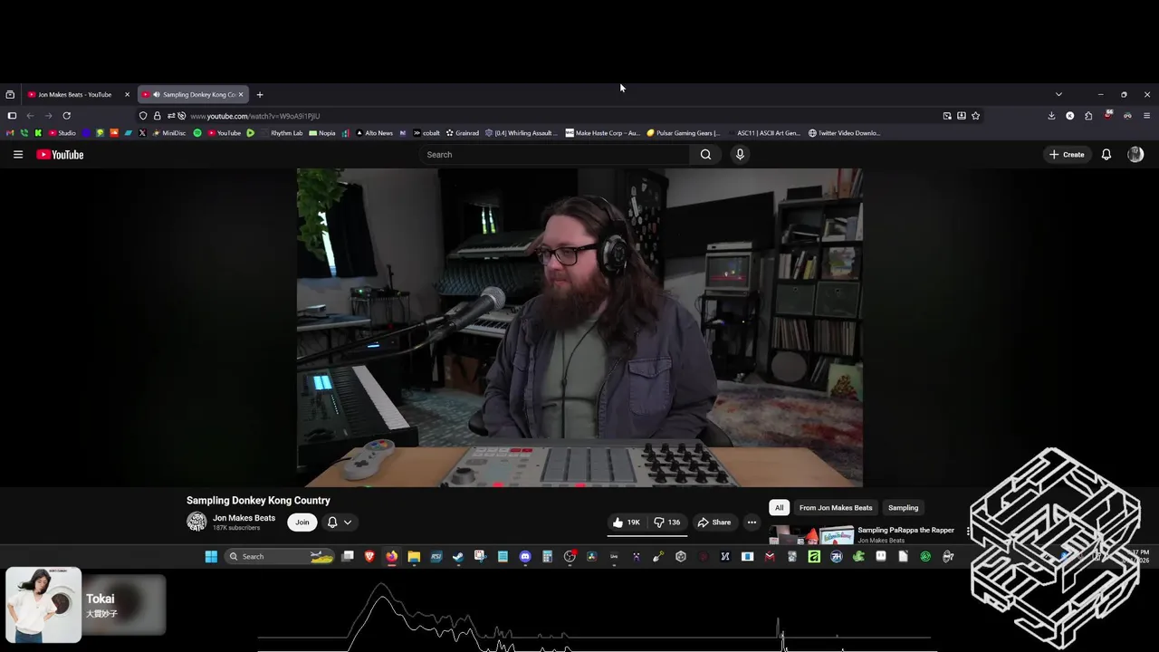Open the browser downloads arrow
The height and width of the screenshot is (652, 1159).
[x=1051, y=116]
